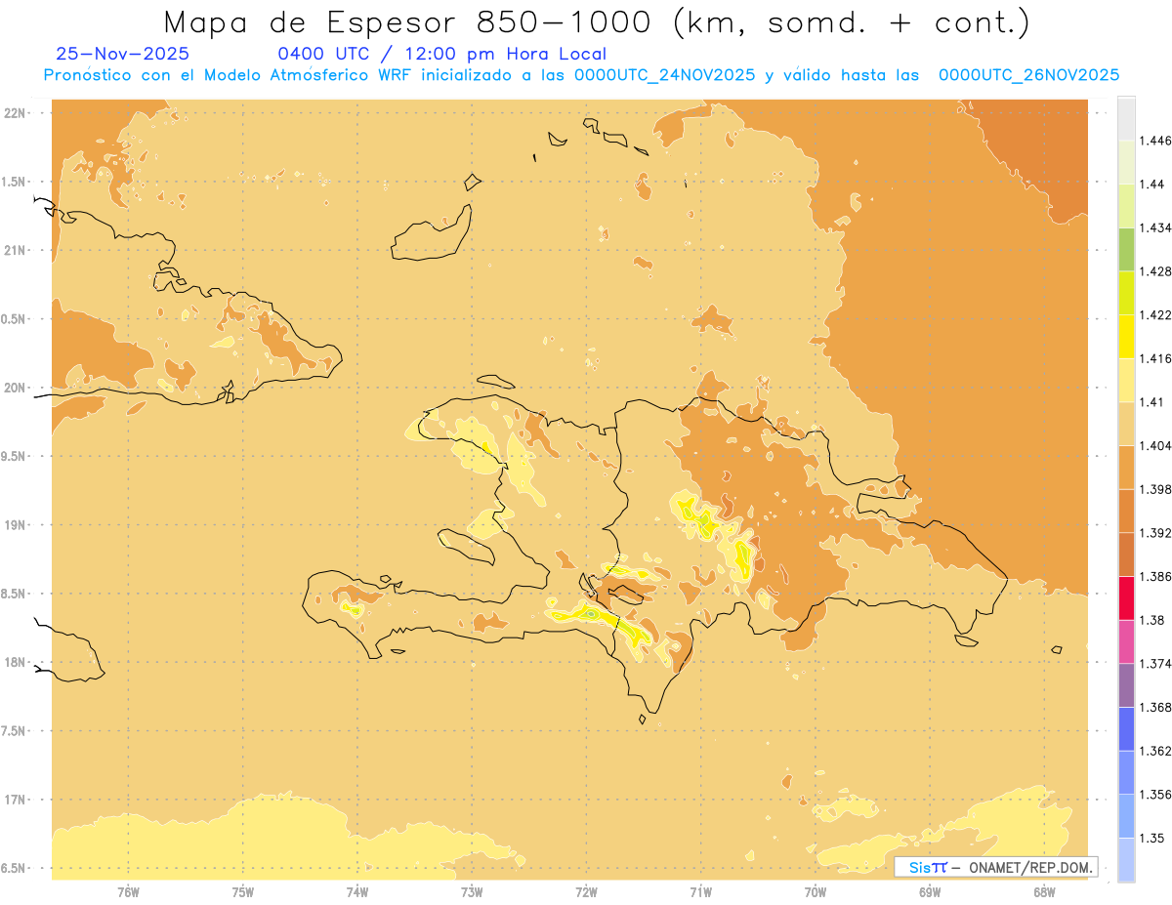Viewport: 1172px width, 905px height.
Task: Click the '1.428' colorbar value
Action: [x=1155, y=271]
